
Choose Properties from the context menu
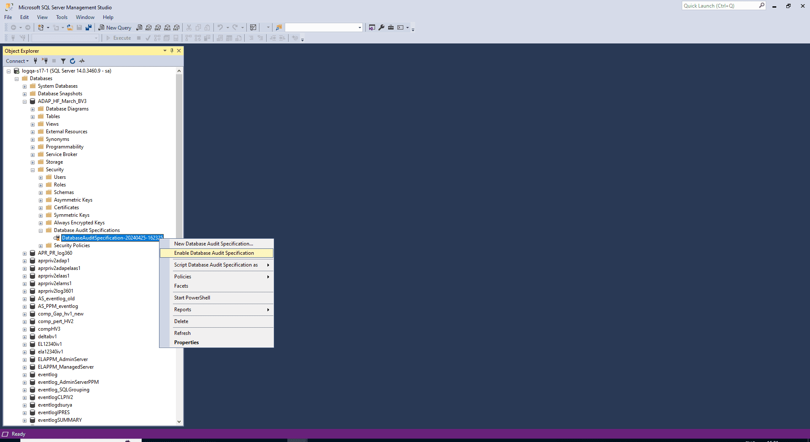click(217, 342)
